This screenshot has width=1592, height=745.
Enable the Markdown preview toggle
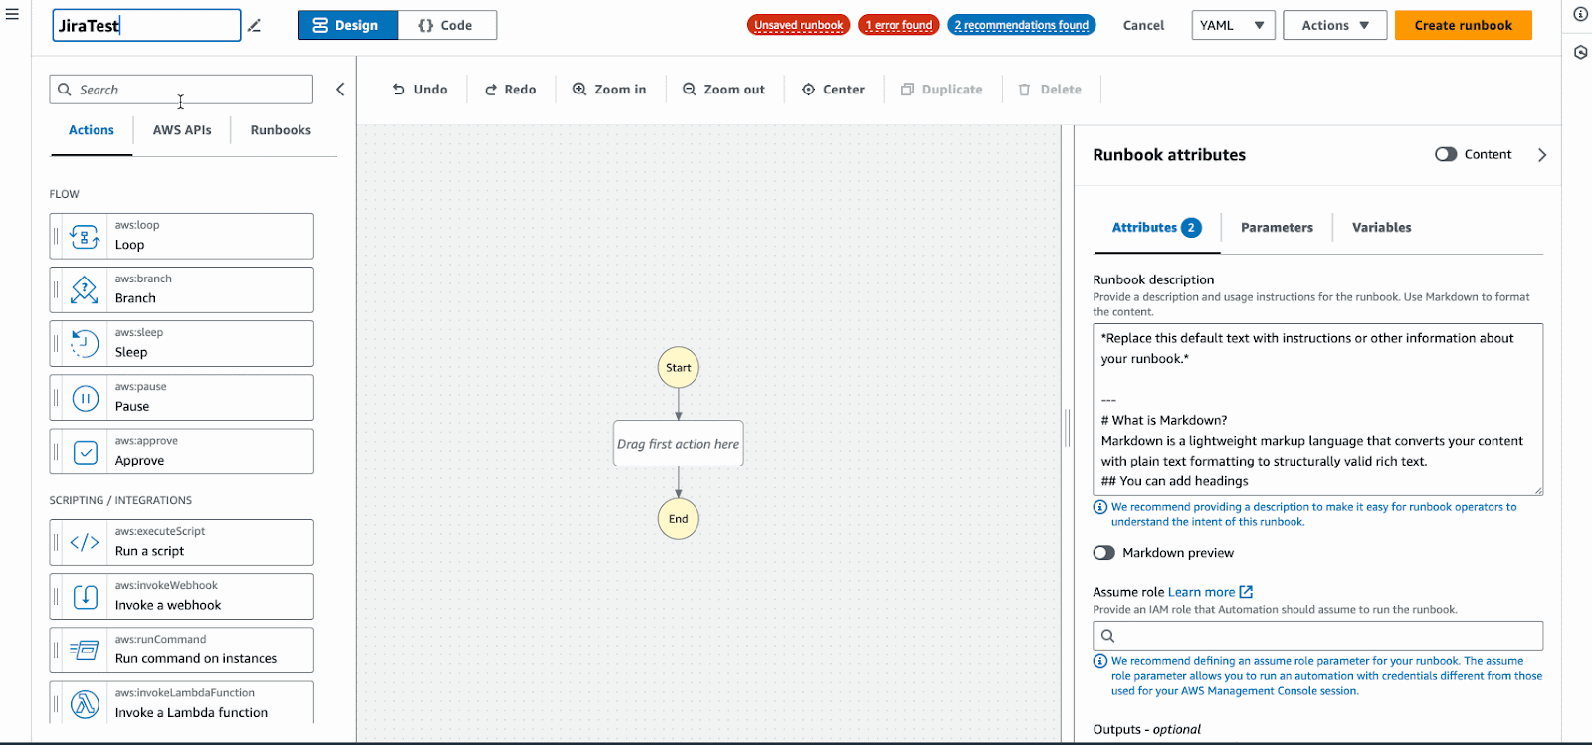[1103, 553]
